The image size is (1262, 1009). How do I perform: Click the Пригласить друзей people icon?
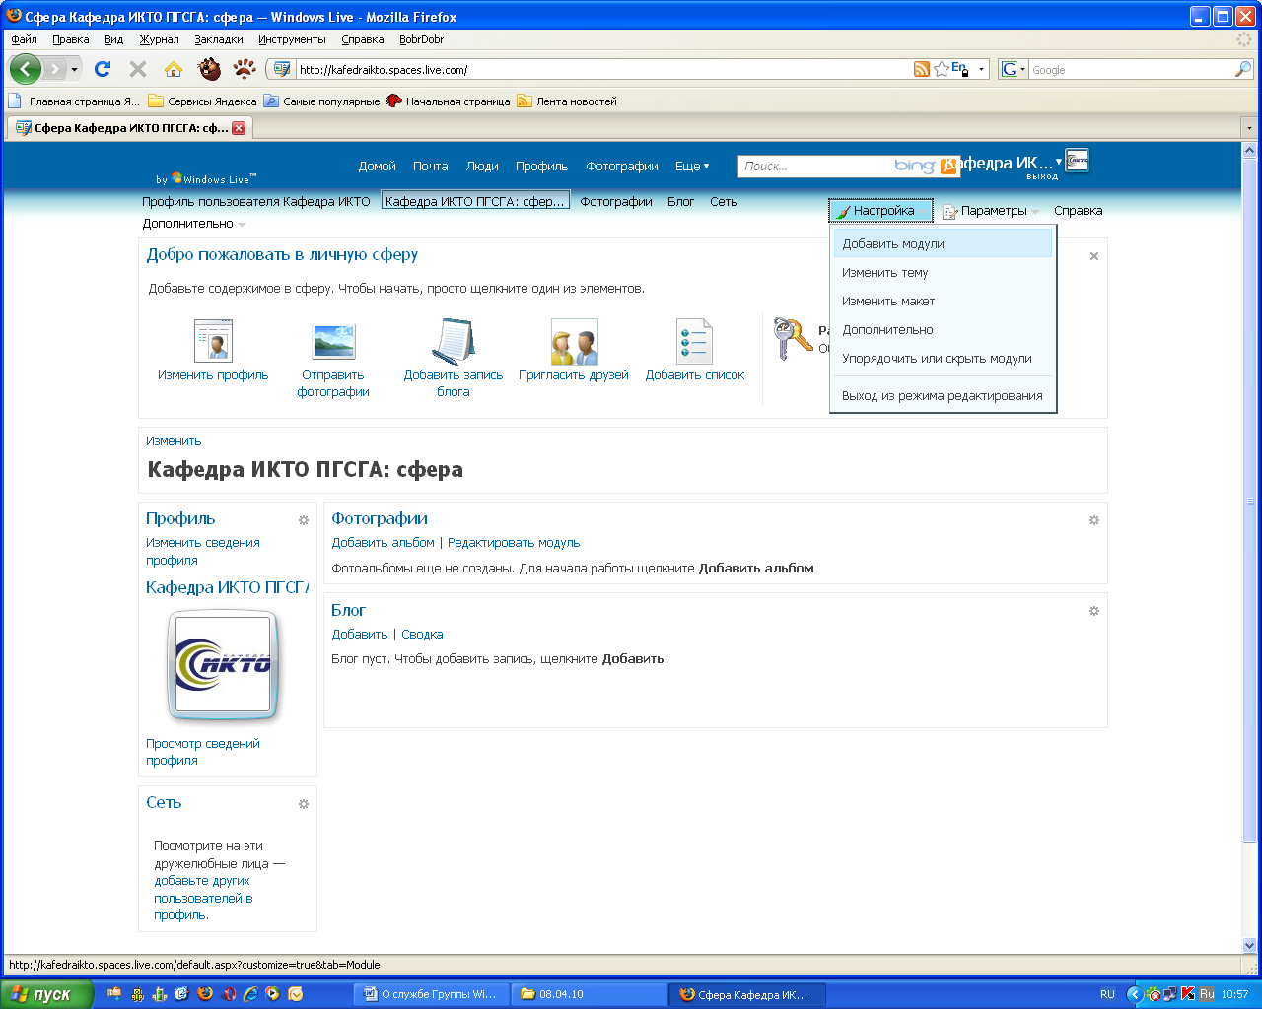[574, 342]
